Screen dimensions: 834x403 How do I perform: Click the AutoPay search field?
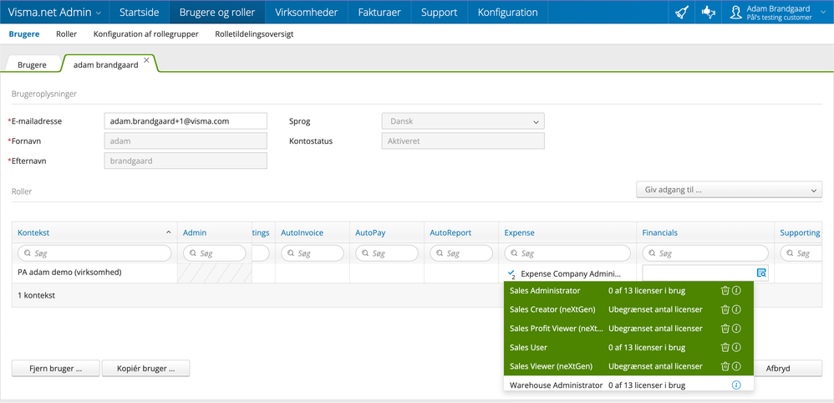[x=387, y=253]
